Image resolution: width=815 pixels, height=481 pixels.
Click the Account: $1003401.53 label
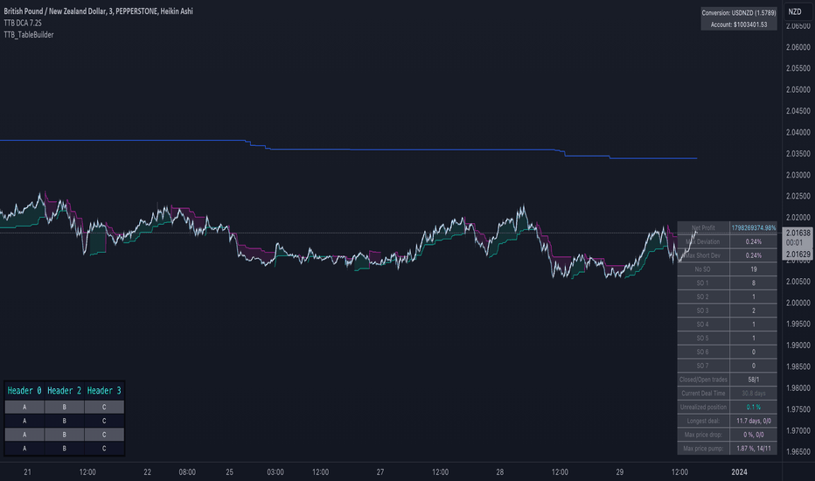click(739, 24)
